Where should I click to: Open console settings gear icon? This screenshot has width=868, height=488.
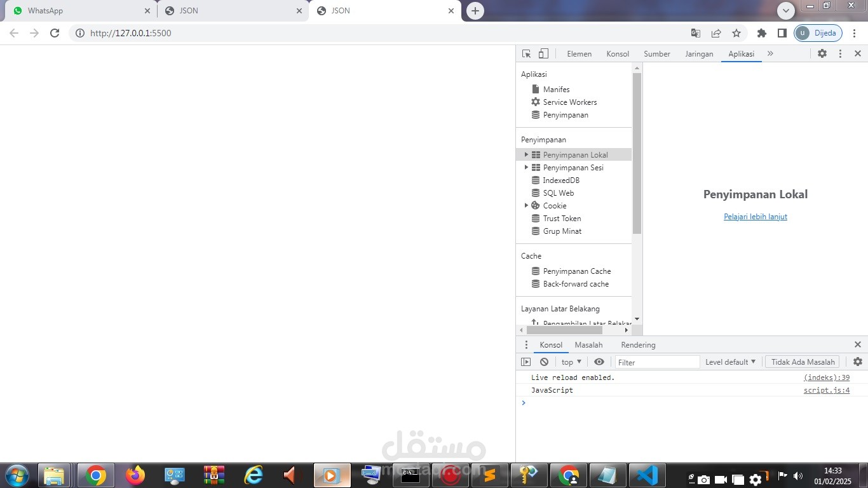858,362
